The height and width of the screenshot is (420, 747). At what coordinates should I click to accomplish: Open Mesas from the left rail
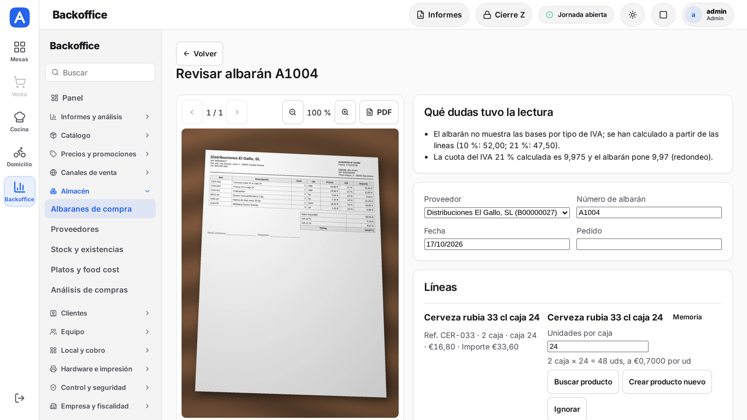19,52
